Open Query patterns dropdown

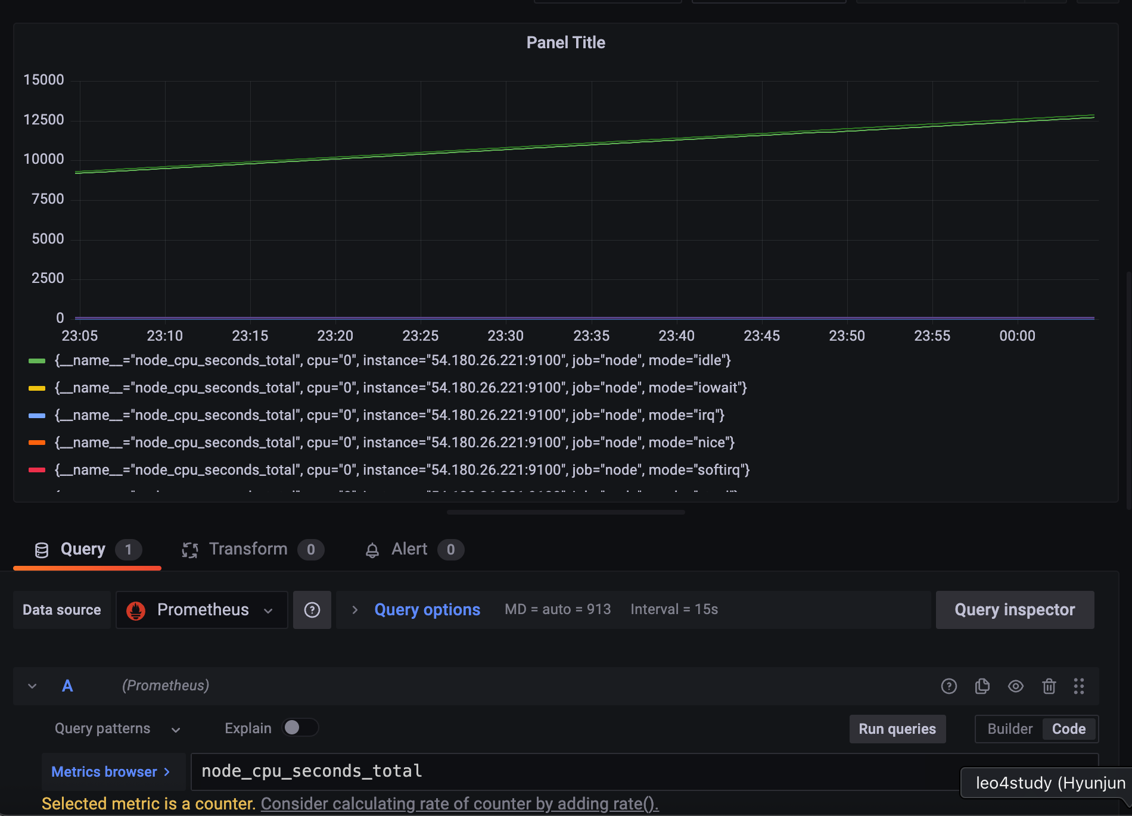pos(117,729)
